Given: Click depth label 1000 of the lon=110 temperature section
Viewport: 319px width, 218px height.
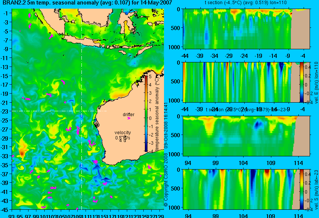Looking at the screenshot, I should point(174,47).
